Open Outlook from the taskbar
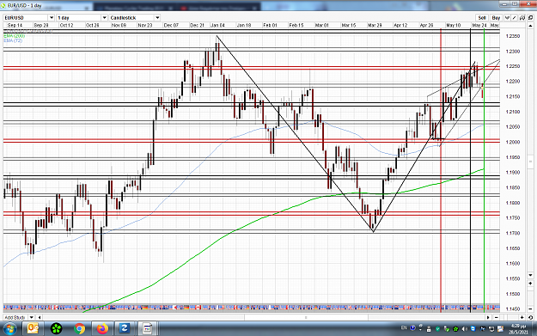This screenshot has height=336, width=537. (34, 329)
